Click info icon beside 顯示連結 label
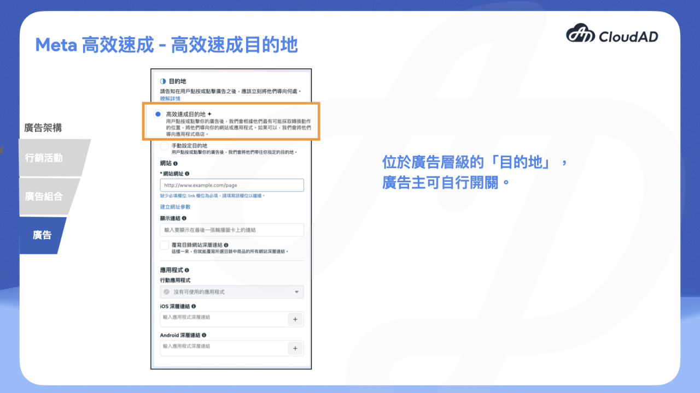The height and width of the screenshot is (393, 700). coord(184,218)
